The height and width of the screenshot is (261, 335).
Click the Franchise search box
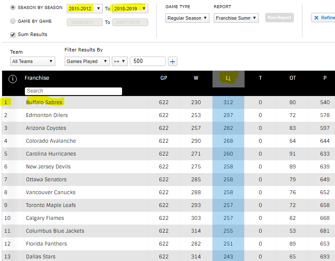(x=73, y=91)
